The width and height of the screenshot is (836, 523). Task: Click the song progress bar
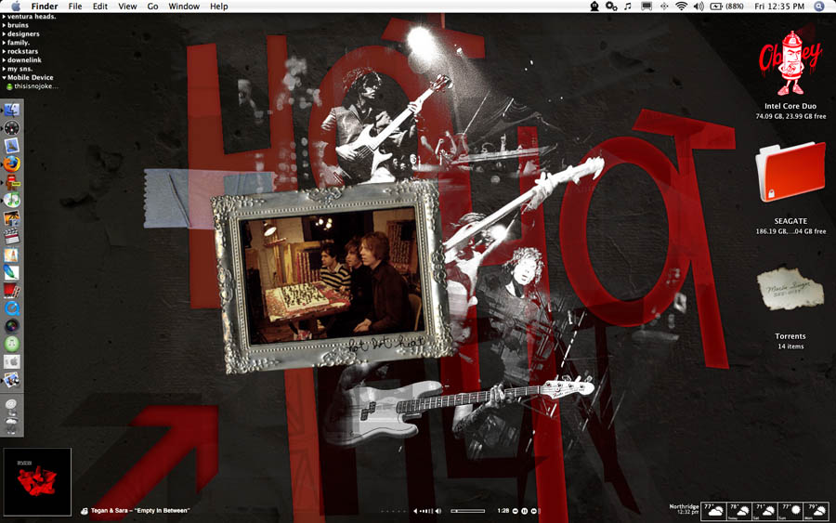[467, 511]
